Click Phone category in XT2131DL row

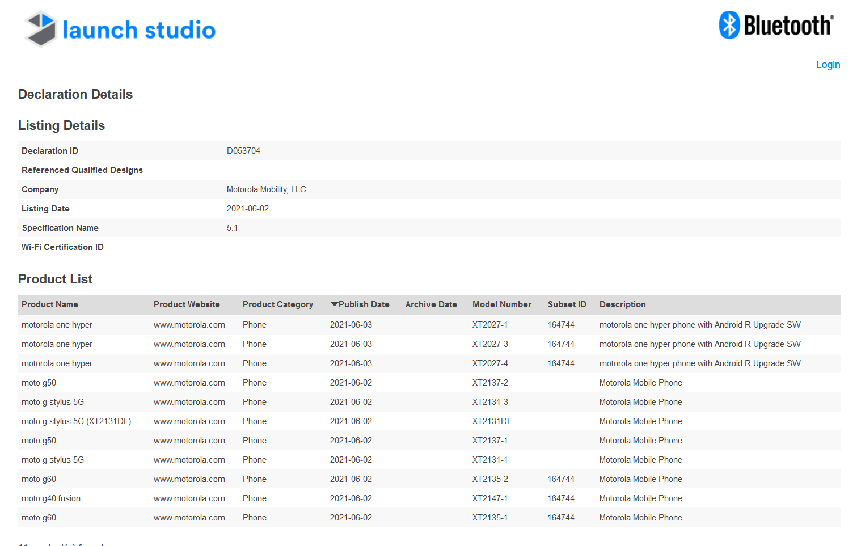[x=255, y=421]
